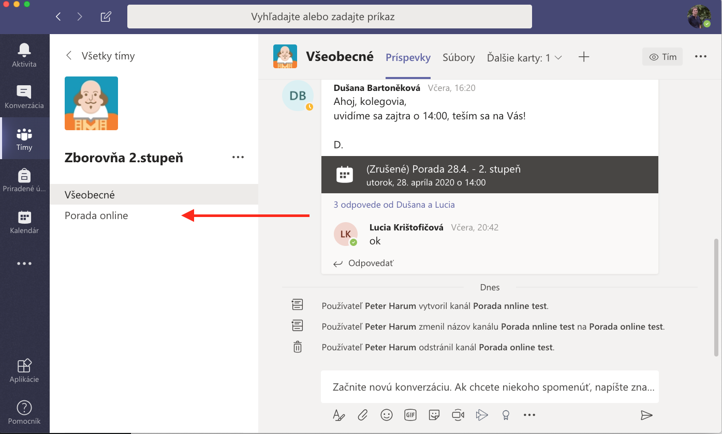
Task: Click the compose new message icon
Action: [106, 17]
